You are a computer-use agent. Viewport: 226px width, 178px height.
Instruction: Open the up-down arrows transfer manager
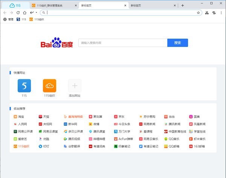(214, 13)
